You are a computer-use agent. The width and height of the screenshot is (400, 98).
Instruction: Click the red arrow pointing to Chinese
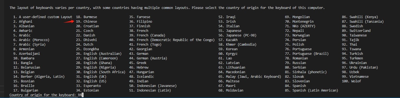click(x=69, y=22)
